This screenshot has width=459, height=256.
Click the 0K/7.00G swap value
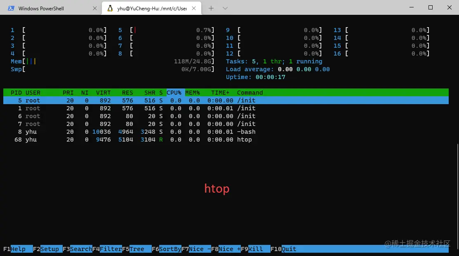click(x=197, y=69)
